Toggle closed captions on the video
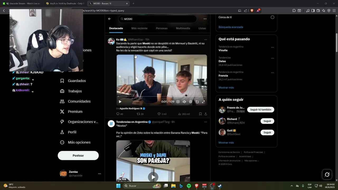 [178, 102]
